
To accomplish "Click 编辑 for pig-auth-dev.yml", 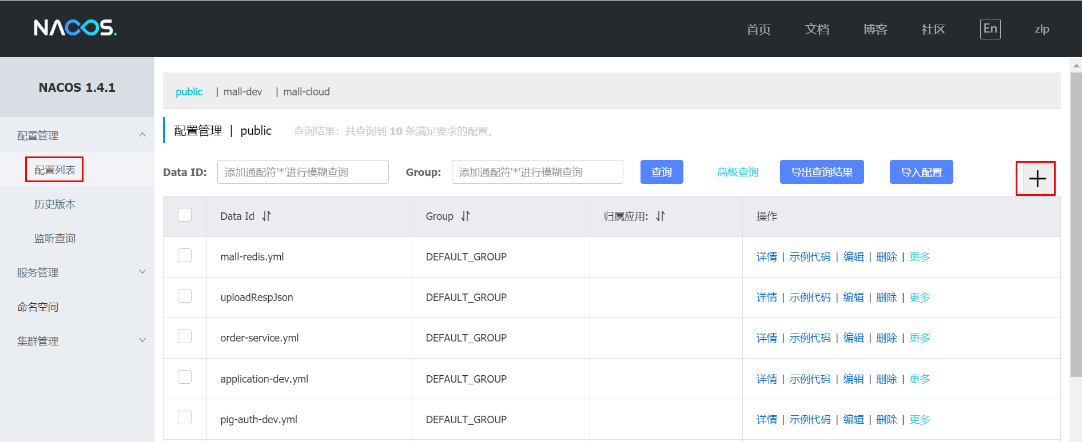I will tap(853, 420).
